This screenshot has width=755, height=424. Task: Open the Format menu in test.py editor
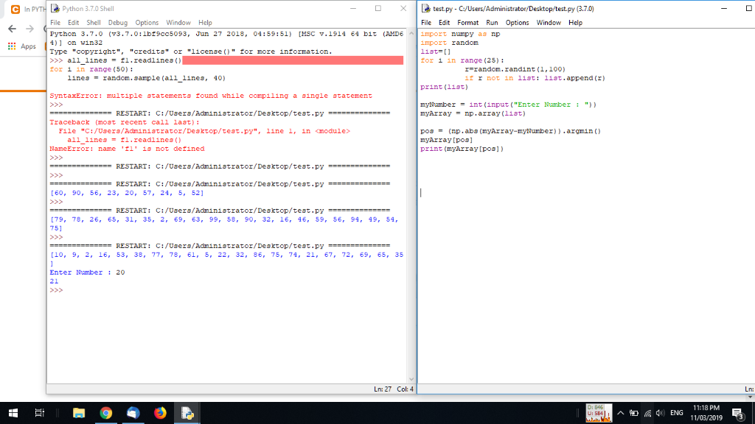tap(470, 22)
